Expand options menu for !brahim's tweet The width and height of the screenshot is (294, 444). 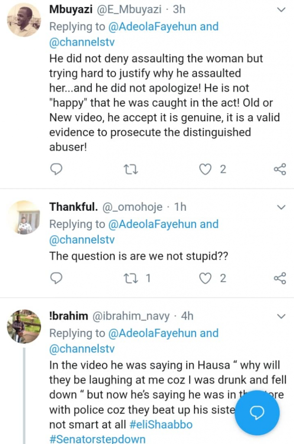click(281, 316)
